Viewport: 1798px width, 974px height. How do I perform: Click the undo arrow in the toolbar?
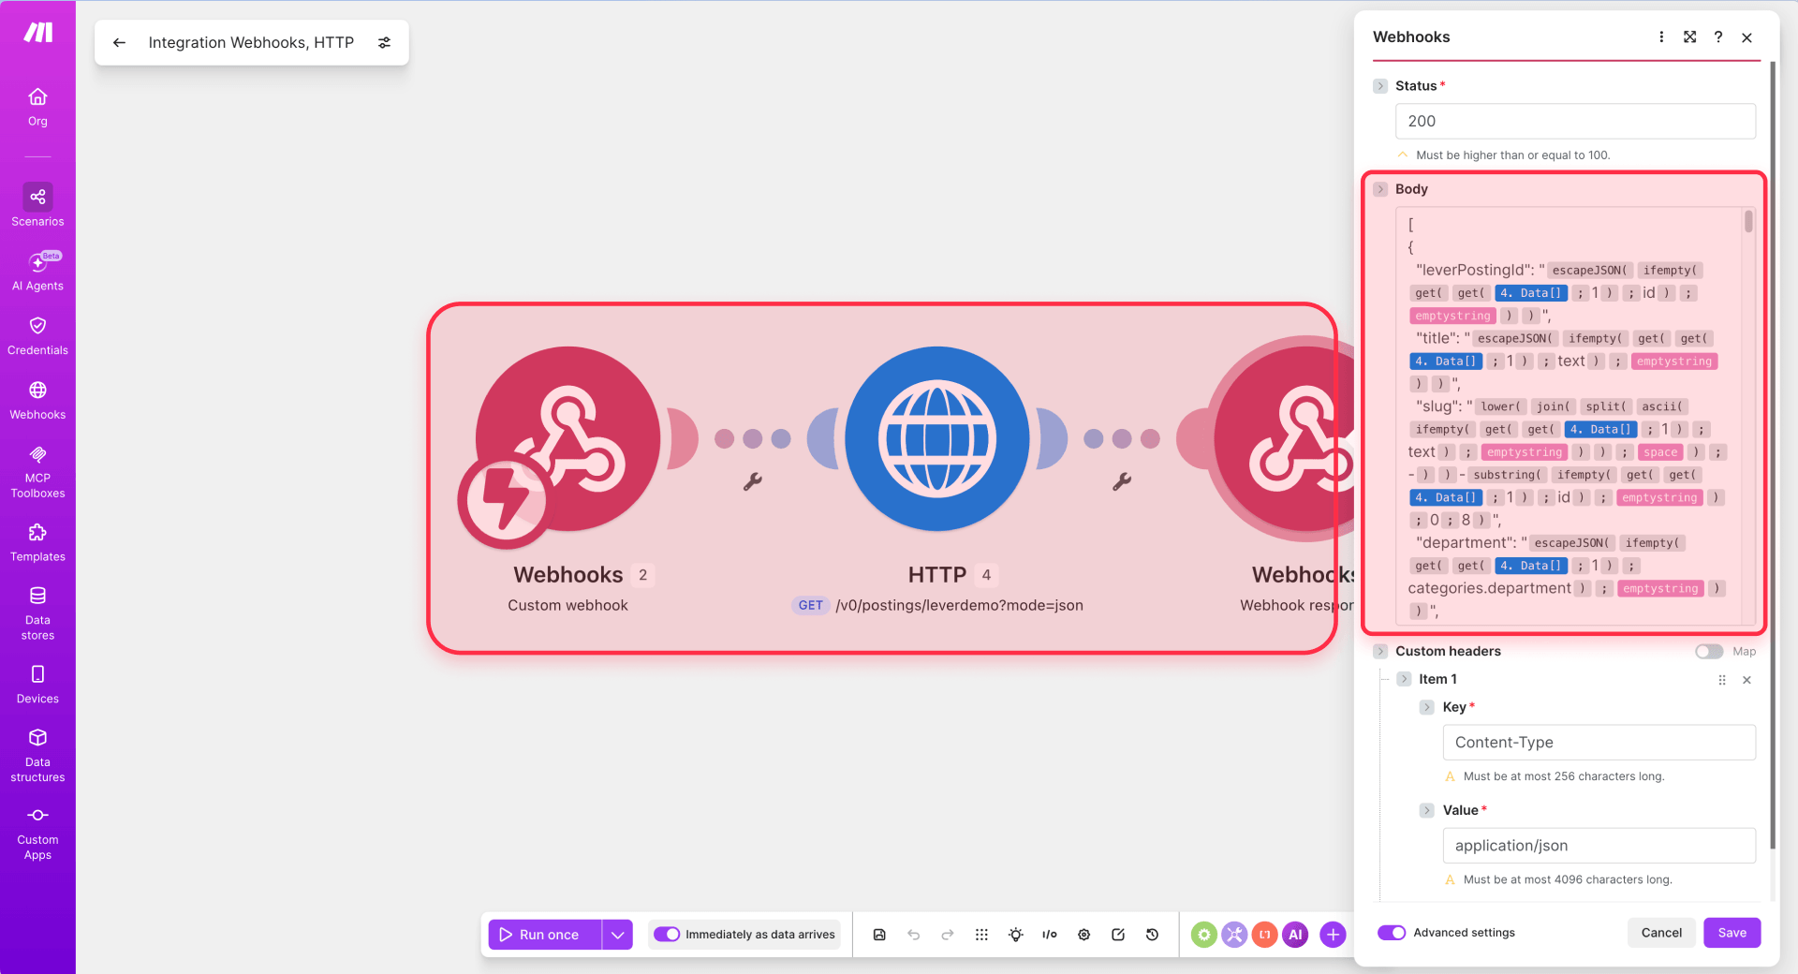pyautogui.click(x=914, y=934)
